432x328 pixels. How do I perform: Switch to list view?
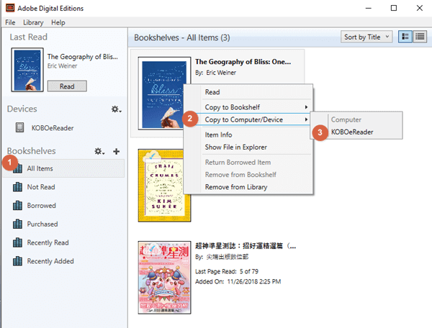pyautogui.click(x=420, y=37)
